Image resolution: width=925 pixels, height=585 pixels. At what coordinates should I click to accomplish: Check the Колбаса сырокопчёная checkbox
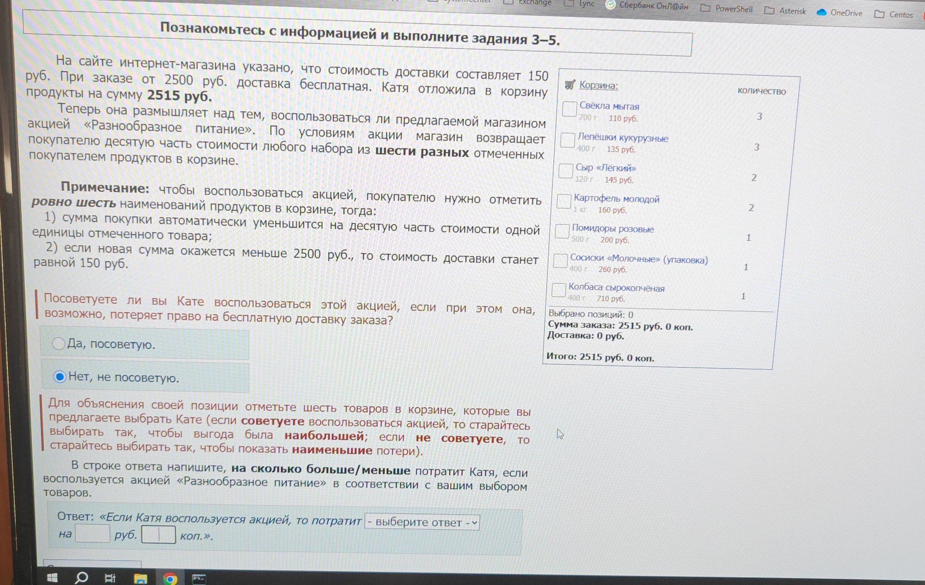558,290
